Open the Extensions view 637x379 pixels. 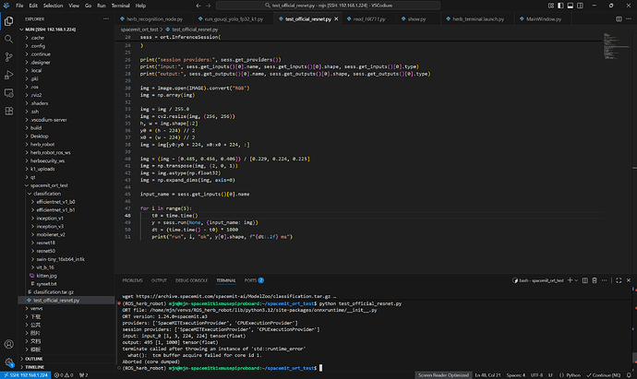(8, 111)
